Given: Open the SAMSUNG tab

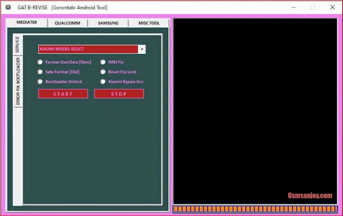Looking at the screenshot, I should coord(108,23).
